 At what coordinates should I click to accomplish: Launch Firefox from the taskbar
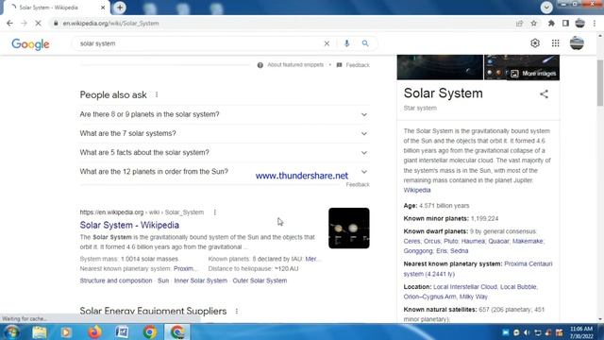(x=94, y=331)
